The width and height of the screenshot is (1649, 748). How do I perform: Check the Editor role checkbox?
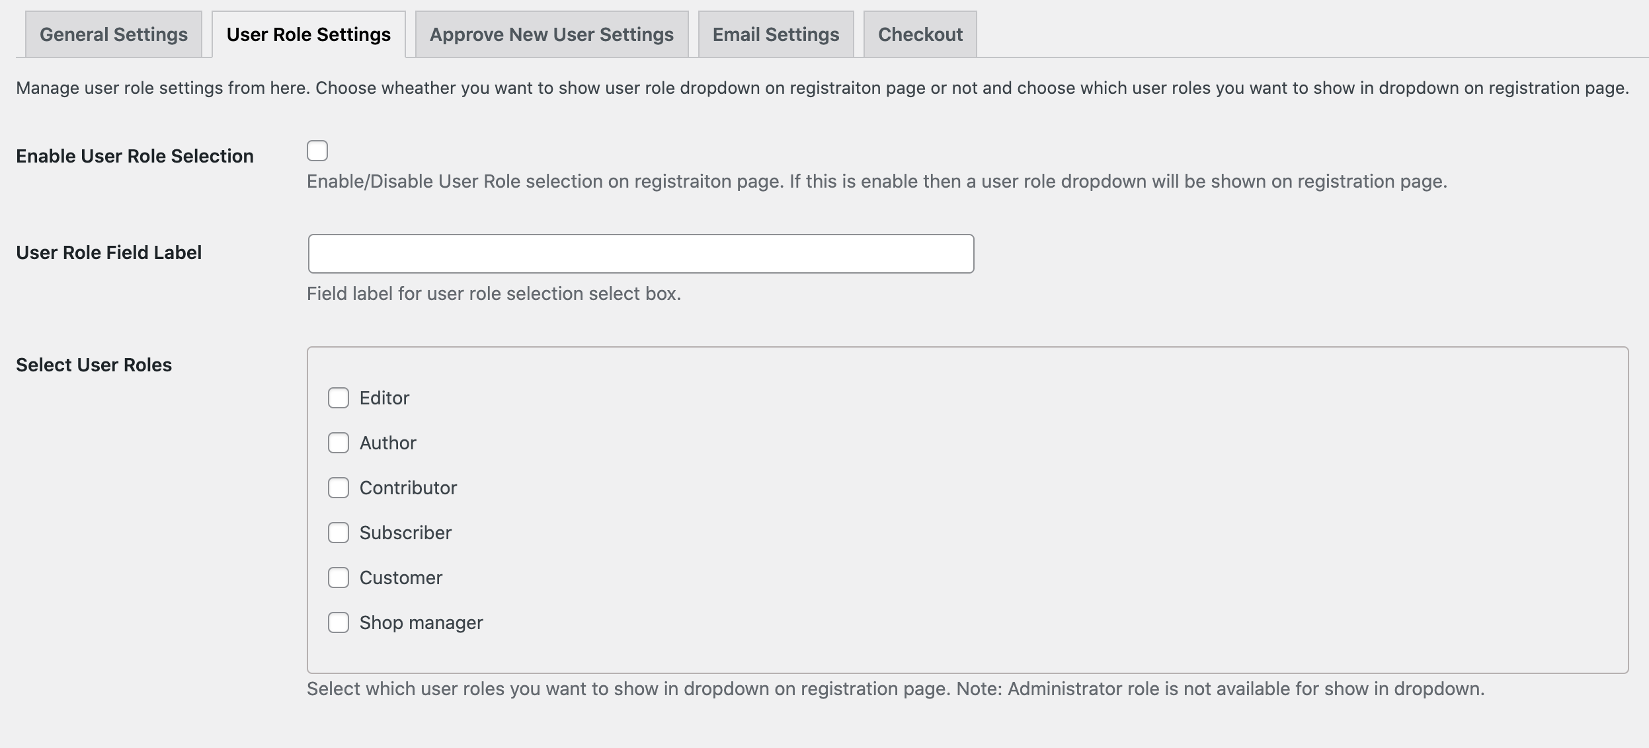pos(339,397)
